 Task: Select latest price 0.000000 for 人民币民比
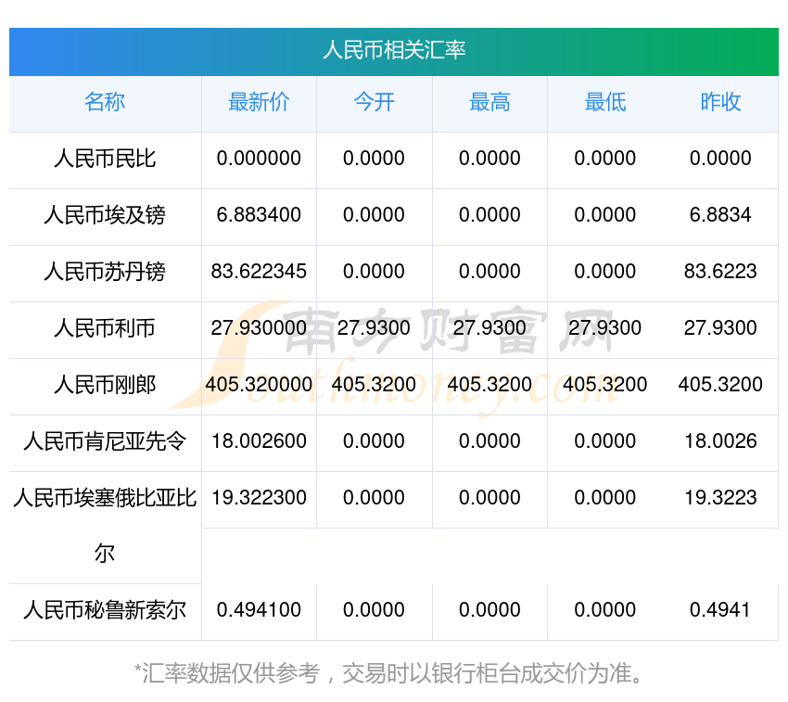259,159
